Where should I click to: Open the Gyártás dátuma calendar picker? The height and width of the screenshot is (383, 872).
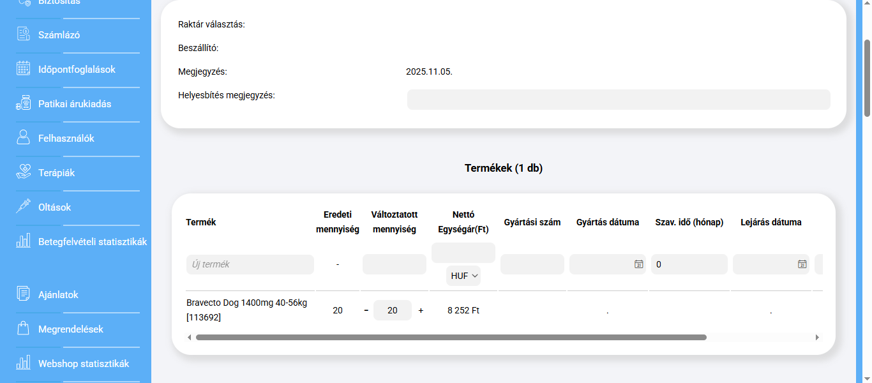point(638,264)
